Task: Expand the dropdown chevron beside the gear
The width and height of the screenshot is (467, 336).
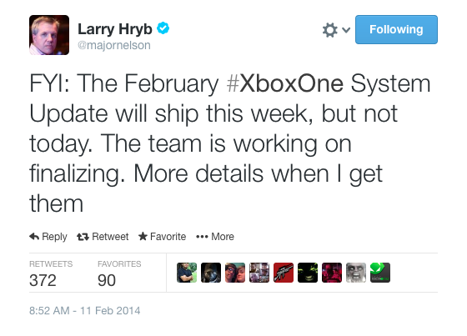Action: 346,30
